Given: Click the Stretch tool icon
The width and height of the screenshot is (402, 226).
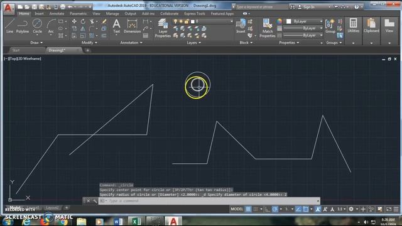Looking at the screenshot, I should (x=74, y=36).
